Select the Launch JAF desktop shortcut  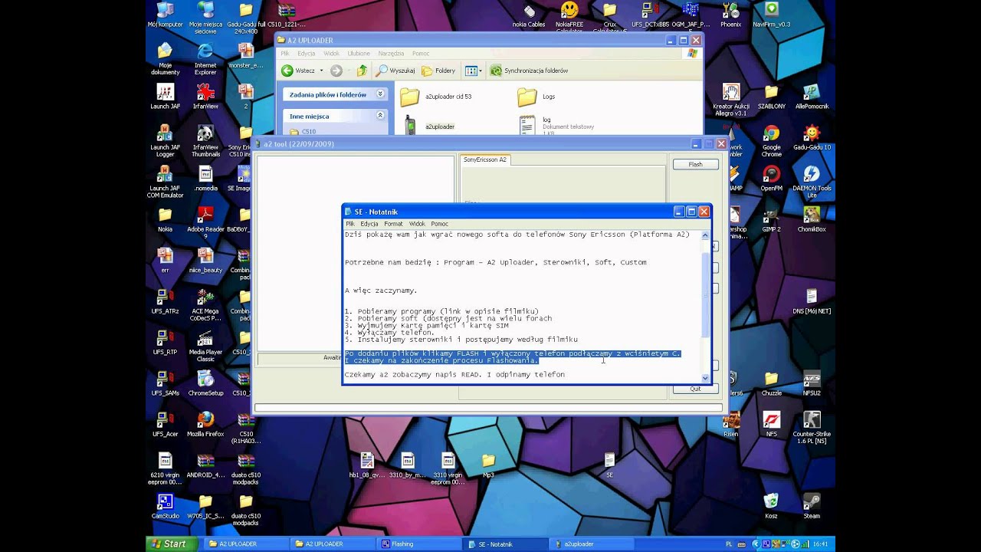click(165, 97)
